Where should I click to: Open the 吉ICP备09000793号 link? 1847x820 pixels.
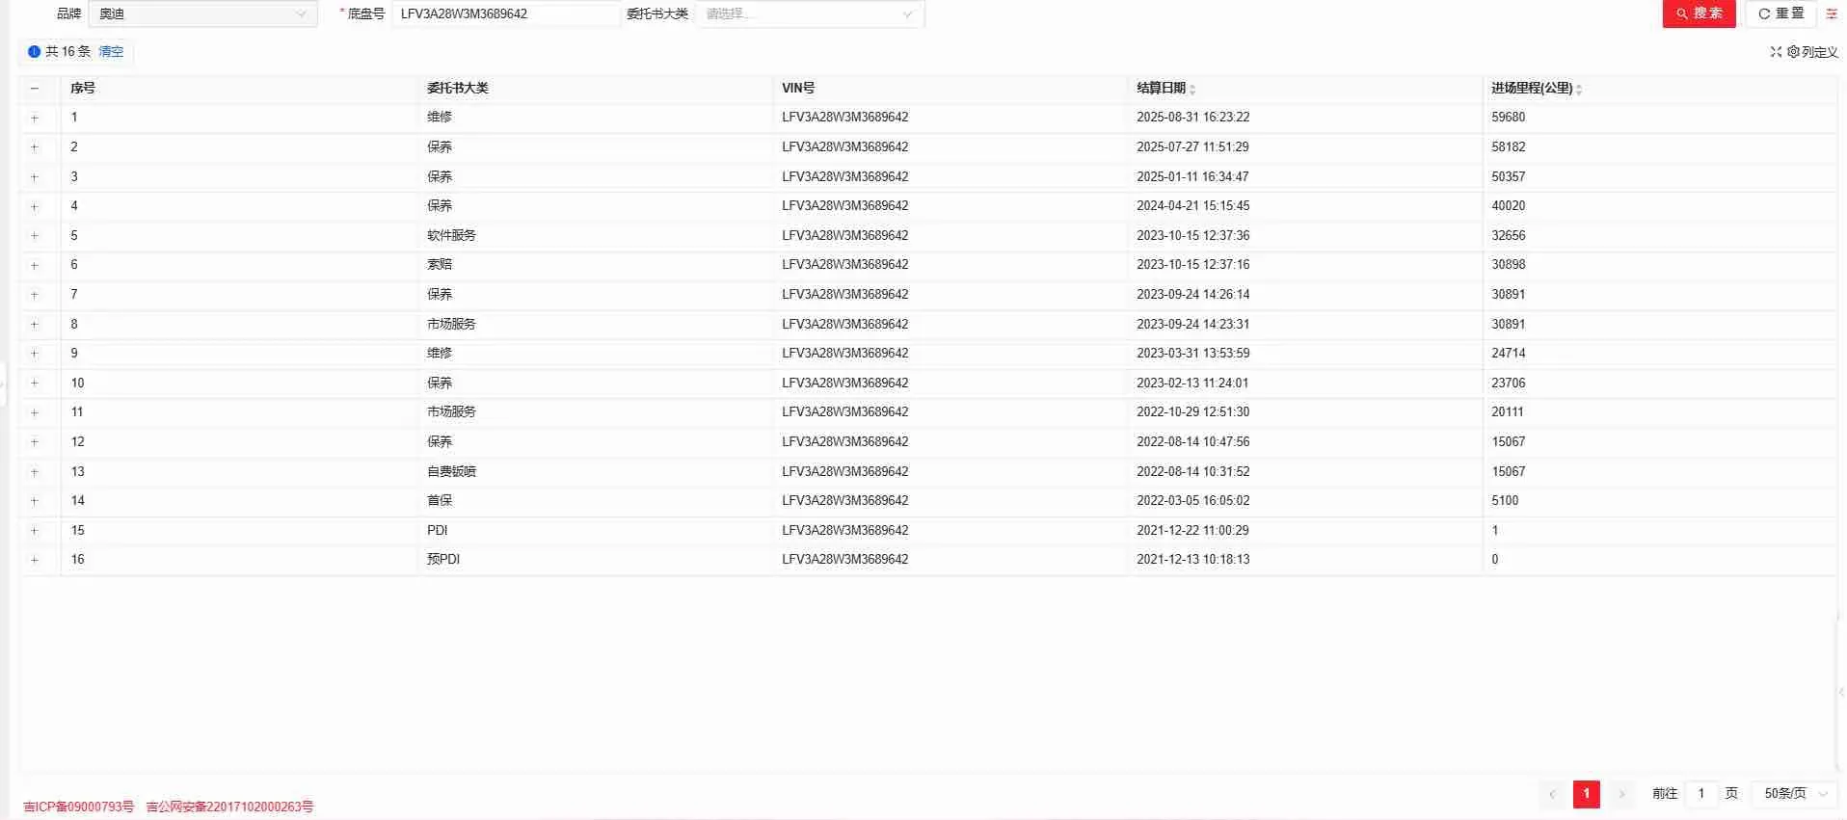tap(79, 807)
